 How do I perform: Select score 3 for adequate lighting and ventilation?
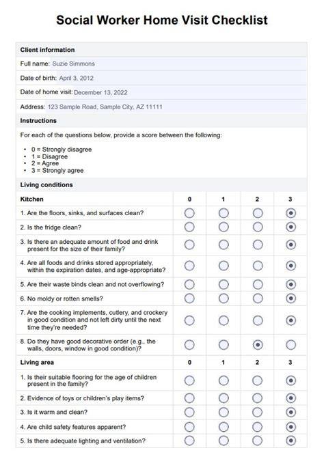tap(291, 441)
